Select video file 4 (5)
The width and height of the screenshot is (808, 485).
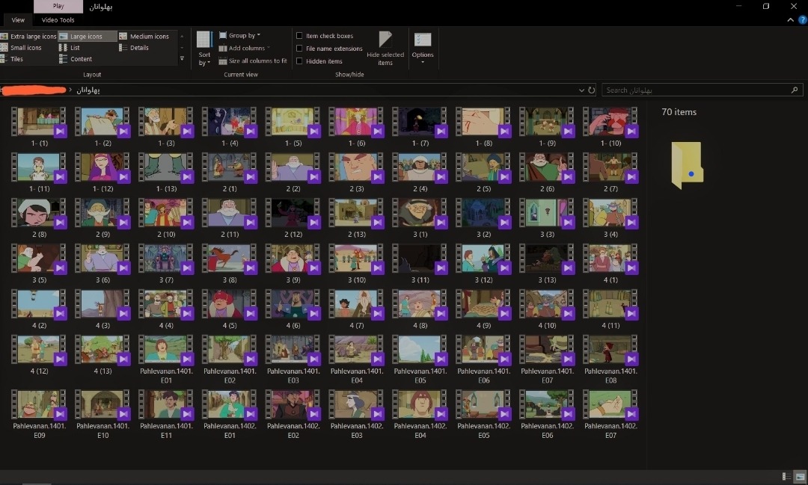[x=230, y=309]
